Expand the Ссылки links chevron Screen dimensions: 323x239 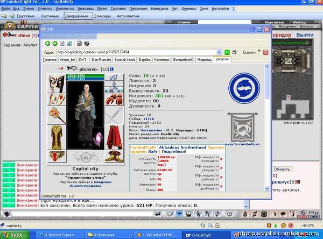coord(259,51)
